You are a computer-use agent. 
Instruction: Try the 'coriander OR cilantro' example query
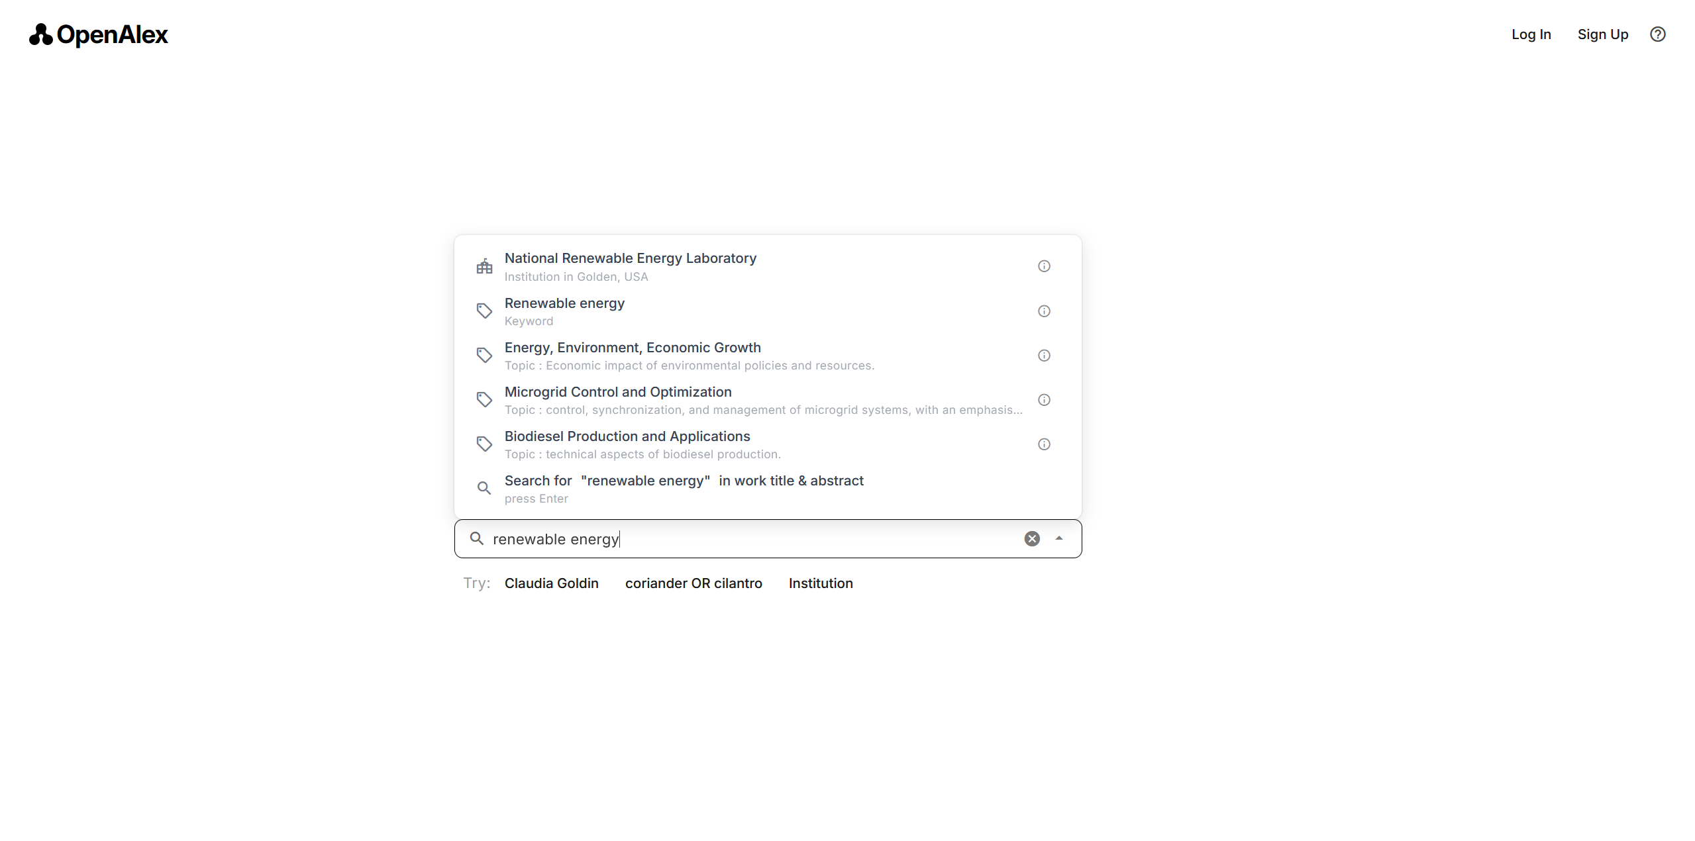click(x=693, y=583)
